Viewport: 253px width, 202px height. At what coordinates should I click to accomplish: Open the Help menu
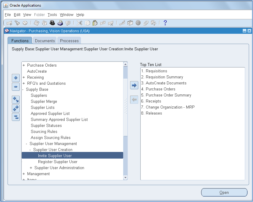click(80, 15)
